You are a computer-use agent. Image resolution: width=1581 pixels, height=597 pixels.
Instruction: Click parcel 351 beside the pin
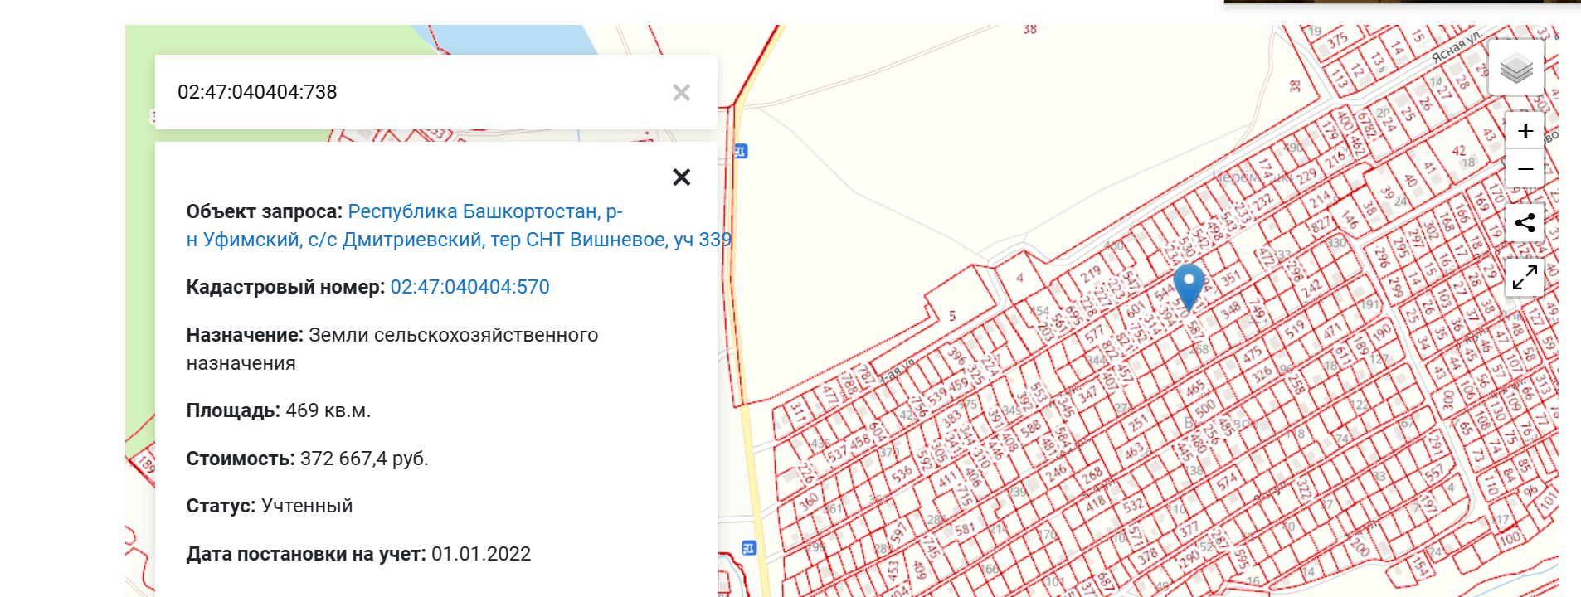tap(1230, 279)
